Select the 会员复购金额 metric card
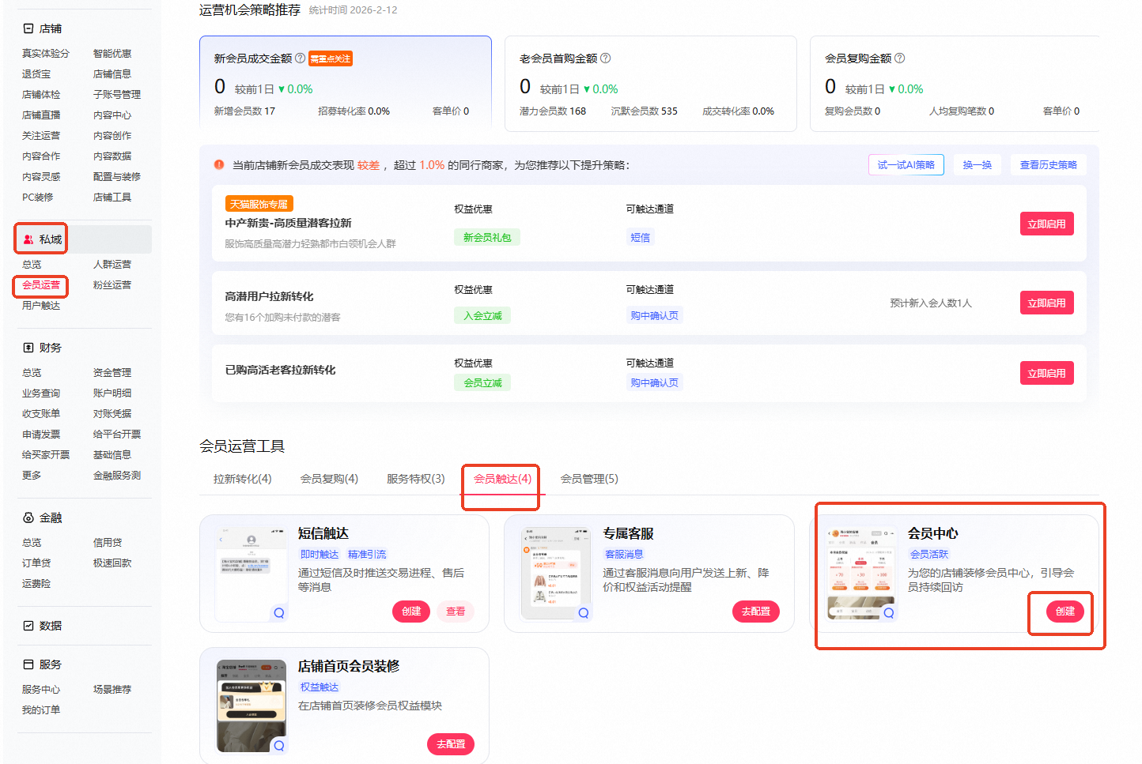The height and width of the screenshot is (764, 1142). click(955, 84)
